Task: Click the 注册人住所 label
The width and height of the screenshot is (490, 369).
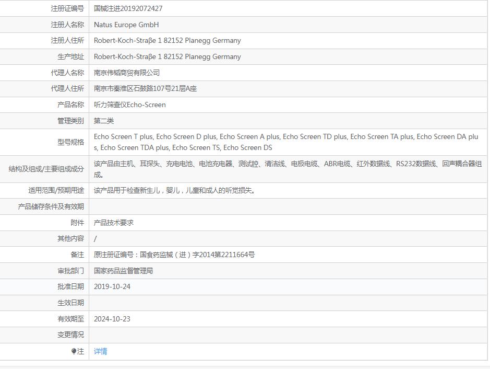Action: tap(67, 41)
